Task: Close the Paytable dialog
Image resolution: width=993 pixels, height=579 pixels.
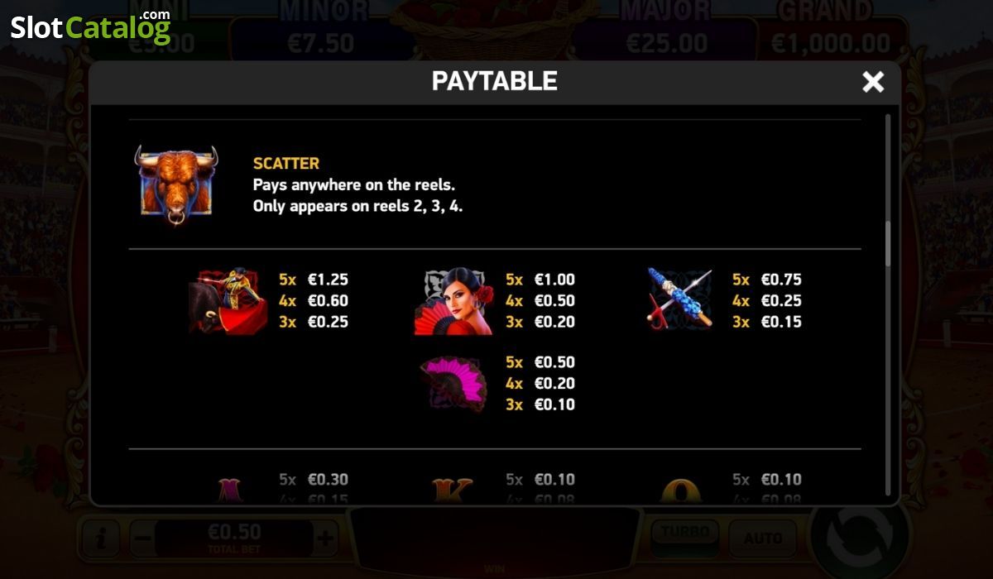Action: (873, 81)
